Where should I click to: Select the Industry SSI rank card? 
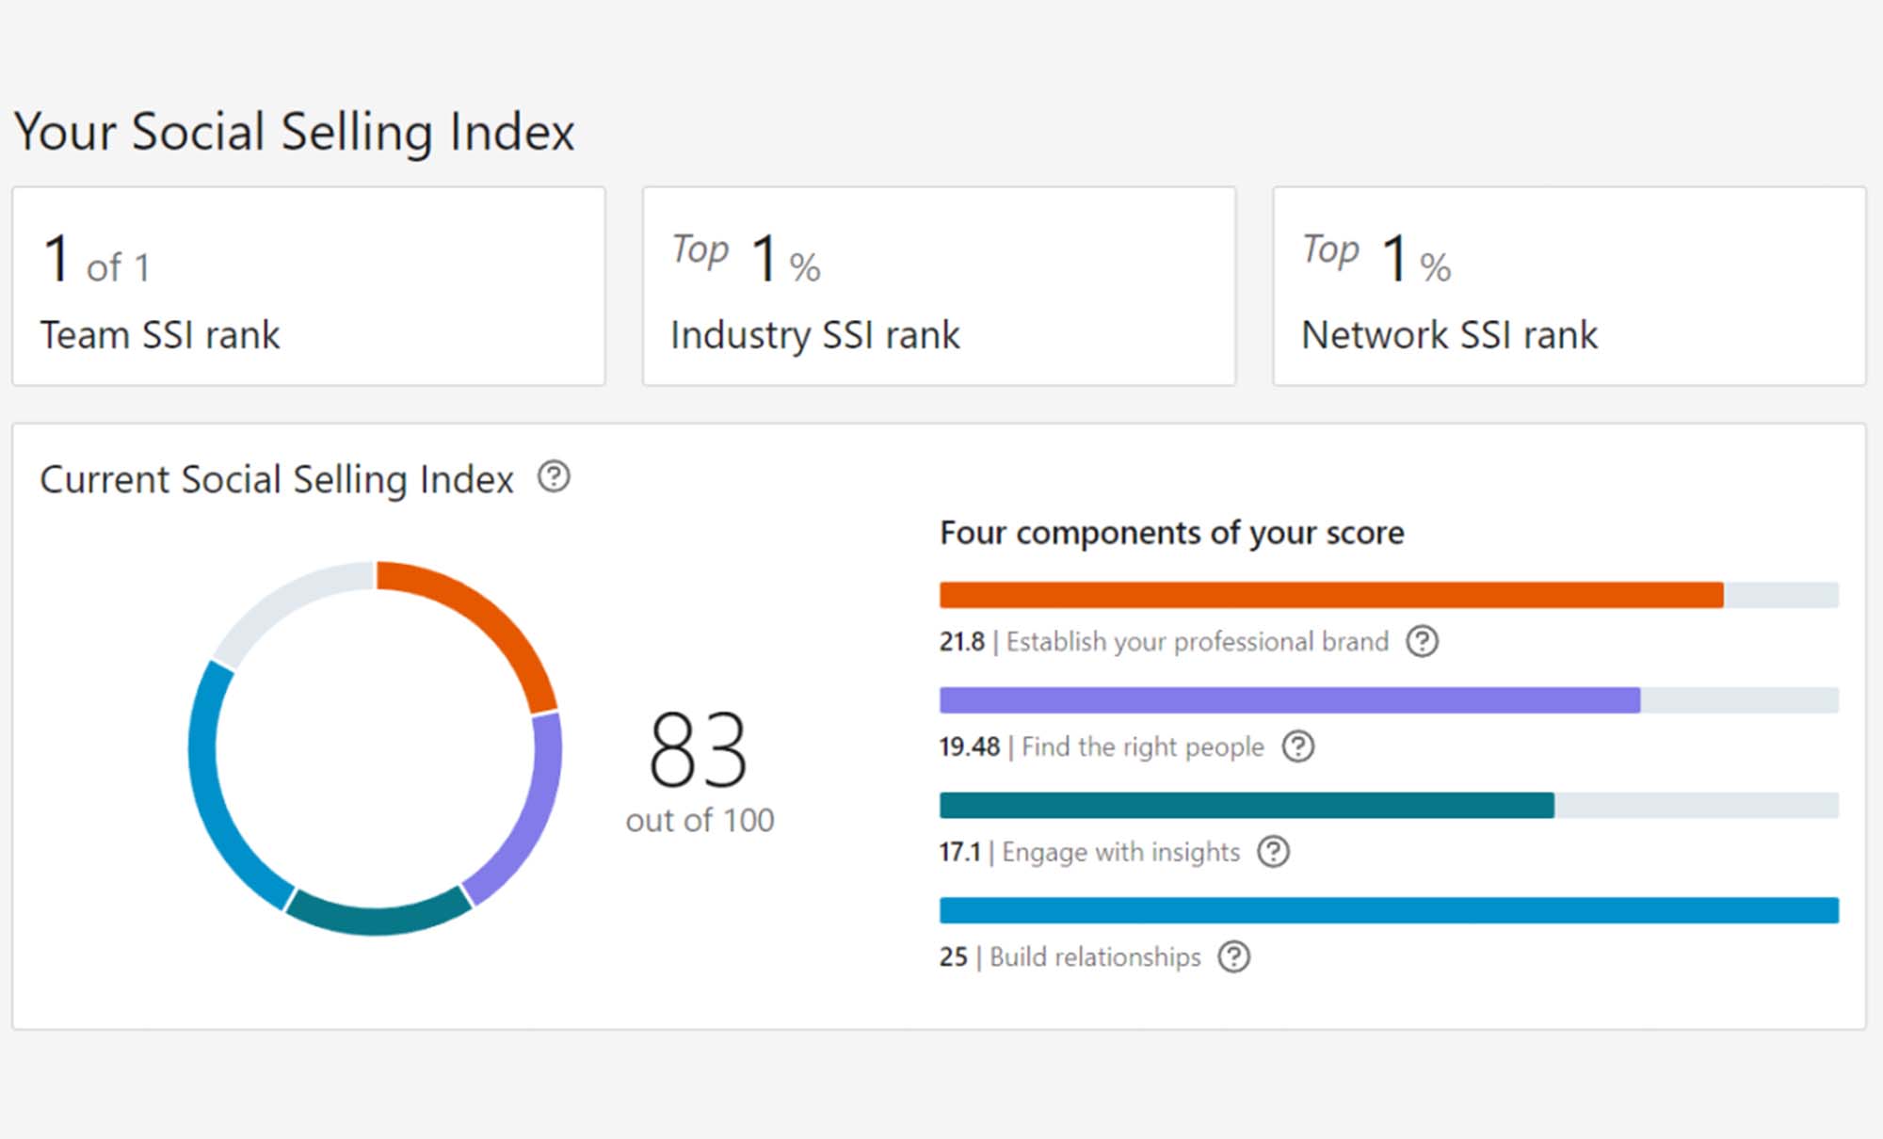[939, 286]
